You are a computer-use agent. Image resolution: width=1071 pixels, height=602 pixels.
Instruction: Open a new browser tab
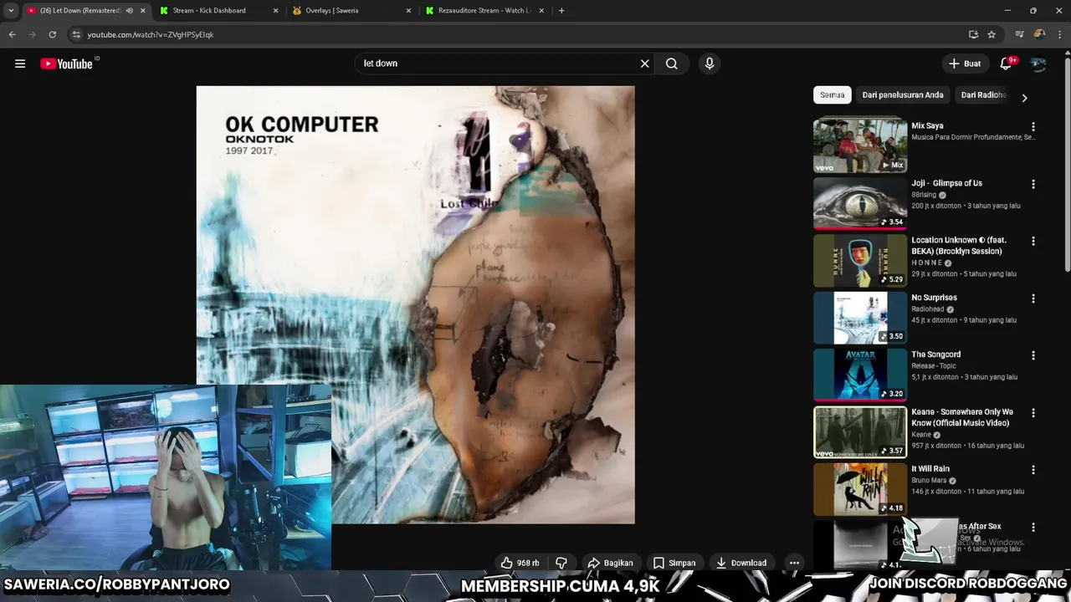tap(561, 11)
